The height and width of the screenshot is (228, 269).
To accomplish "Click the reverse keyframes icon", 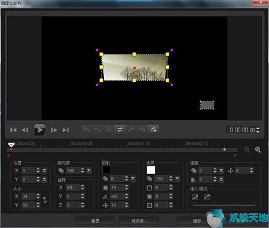I will [120, 130].
